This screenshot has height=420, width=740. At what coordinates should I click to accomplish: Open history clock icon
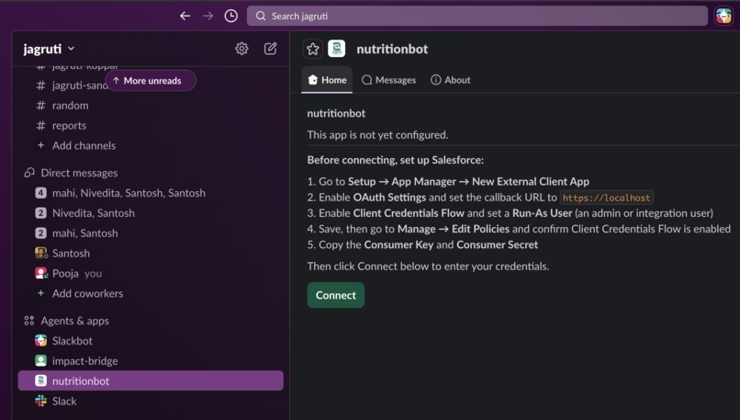(230, 16)
